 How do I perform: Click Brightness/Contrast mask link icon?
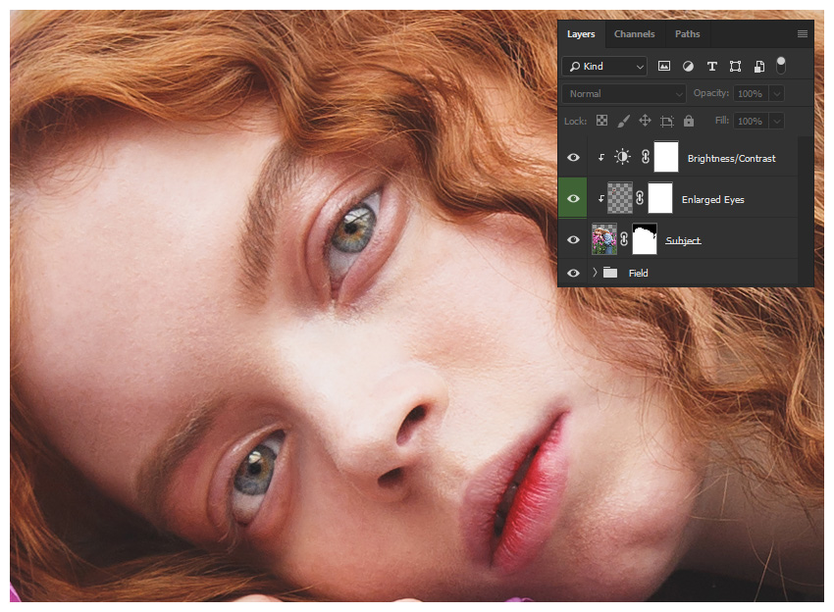click(x=645, y=157)
